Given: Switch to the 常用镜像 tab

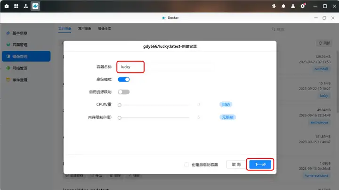Looking at the screenshot, I should pos(85,29).
